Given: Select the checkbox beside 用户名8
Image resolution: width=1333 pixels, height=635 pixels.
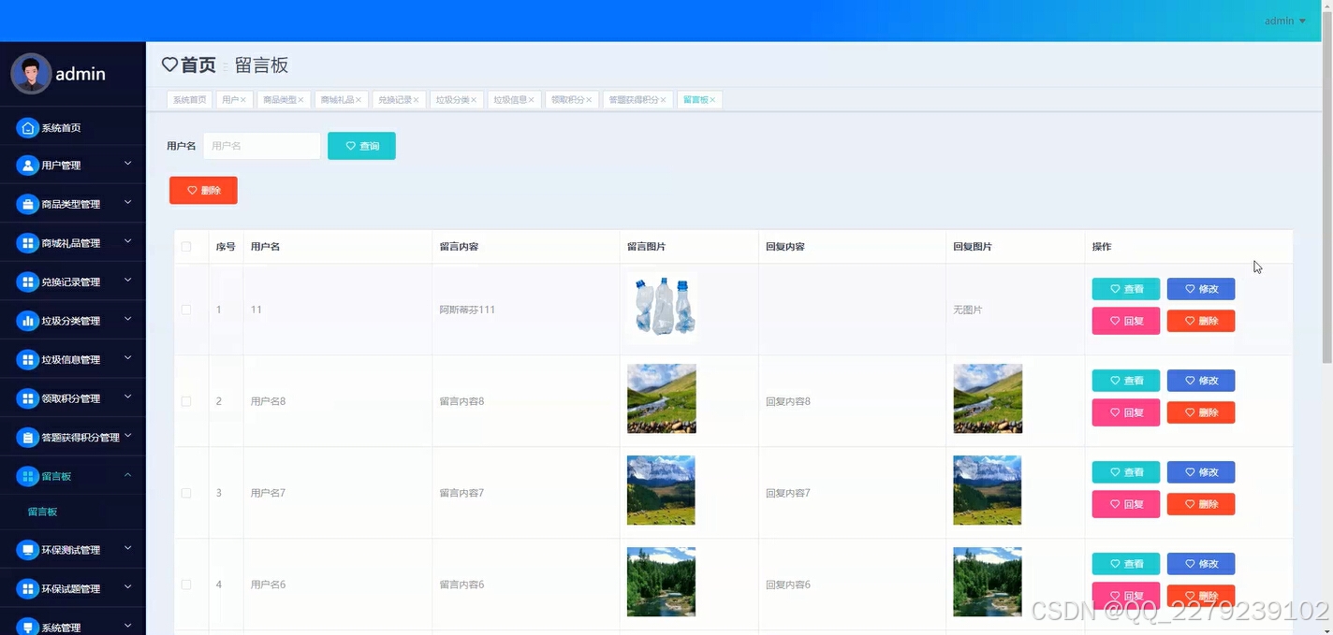Looking at the screenshot, I should click(186, 400).
